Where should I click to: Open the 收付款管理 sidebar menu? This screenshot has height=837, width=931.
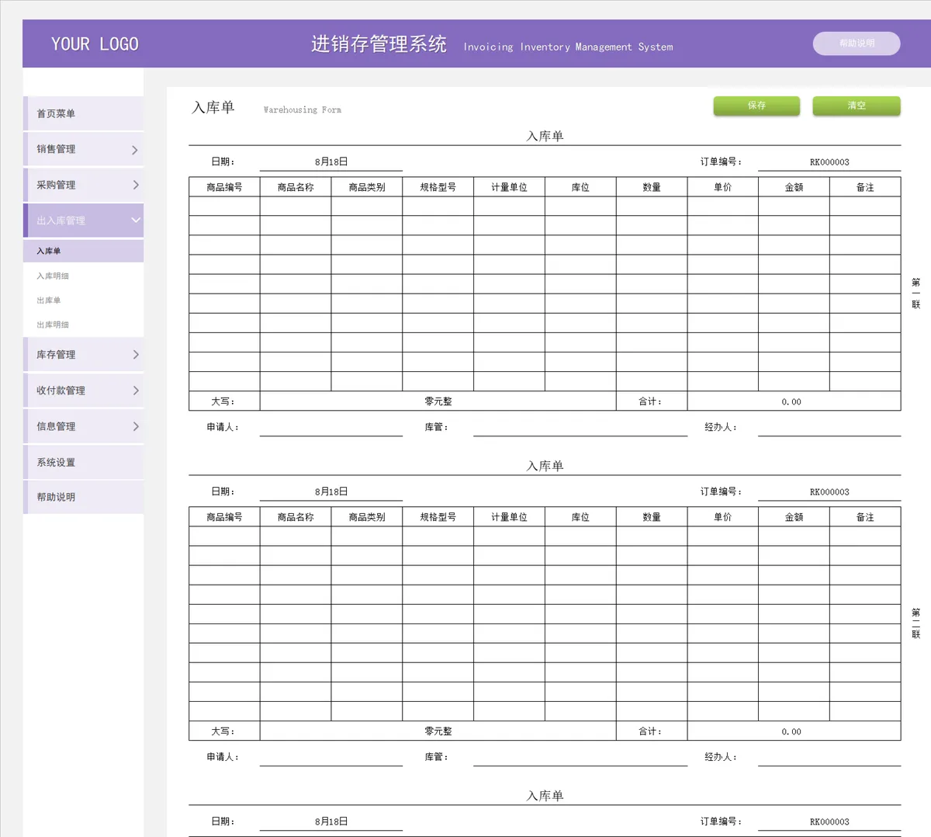(84, 391)
